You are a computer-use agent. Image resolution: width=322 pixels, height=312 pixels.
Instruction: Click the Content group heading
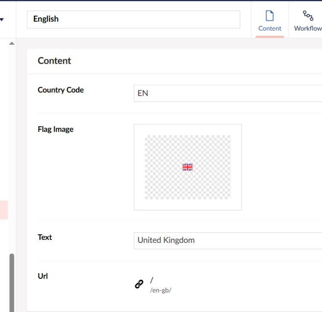54,61
